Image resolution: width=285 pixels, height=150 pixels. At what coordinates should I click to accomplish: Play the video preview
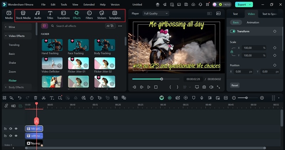point(149,87)
